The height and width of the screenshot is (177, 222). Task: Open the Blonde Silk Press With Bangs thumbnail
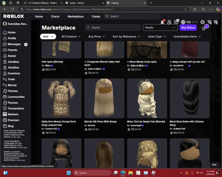point(104,98)
